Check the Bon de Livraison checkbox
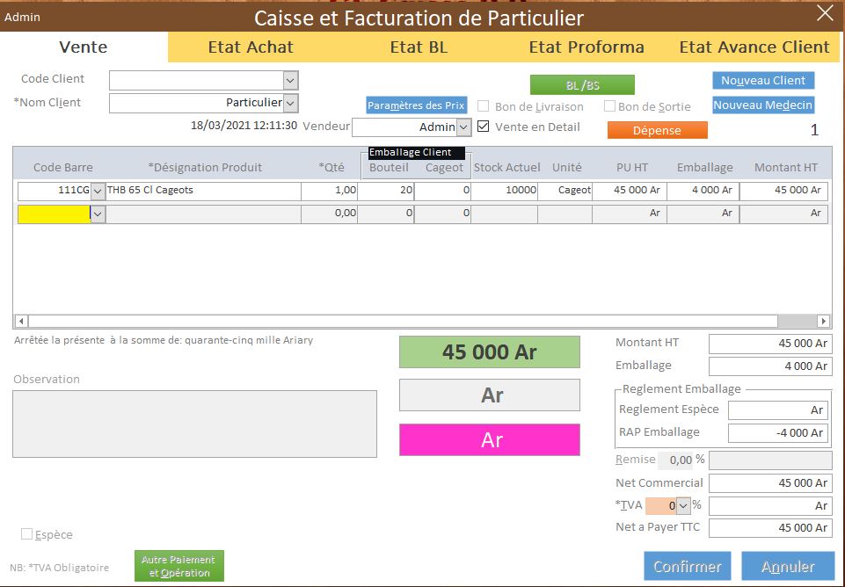 (x=483, y=106)
